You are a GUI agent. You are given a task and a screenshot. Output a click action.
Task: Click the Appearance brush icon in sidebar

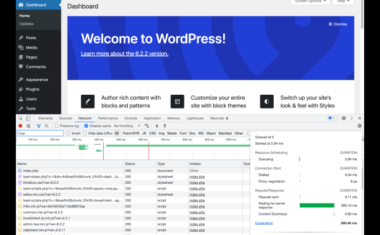[21, 80]
